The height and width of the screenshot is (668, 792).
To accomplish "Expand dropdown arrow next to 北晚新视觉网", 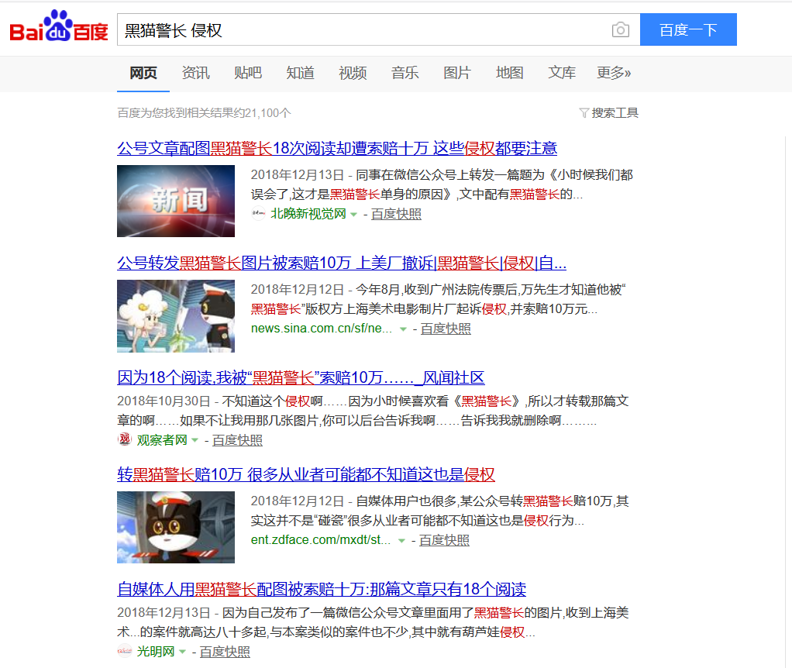I will pyautogui.click(x=354, y=215).
